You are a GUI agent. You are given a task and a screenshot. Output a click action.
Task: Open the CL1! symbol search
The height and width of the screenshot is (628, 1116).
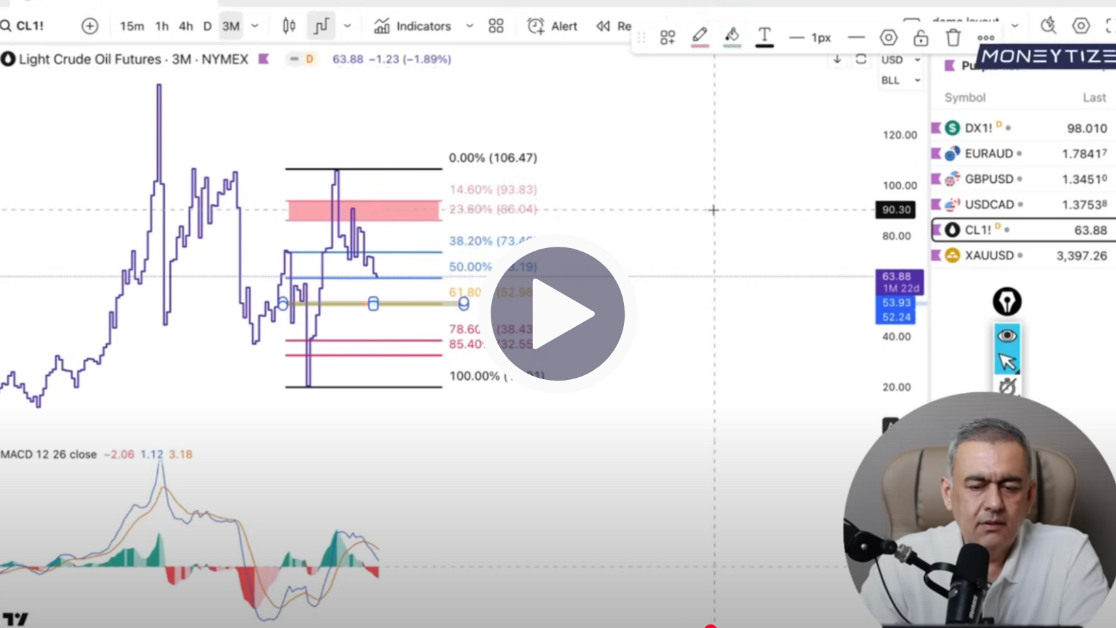(23, 26)
